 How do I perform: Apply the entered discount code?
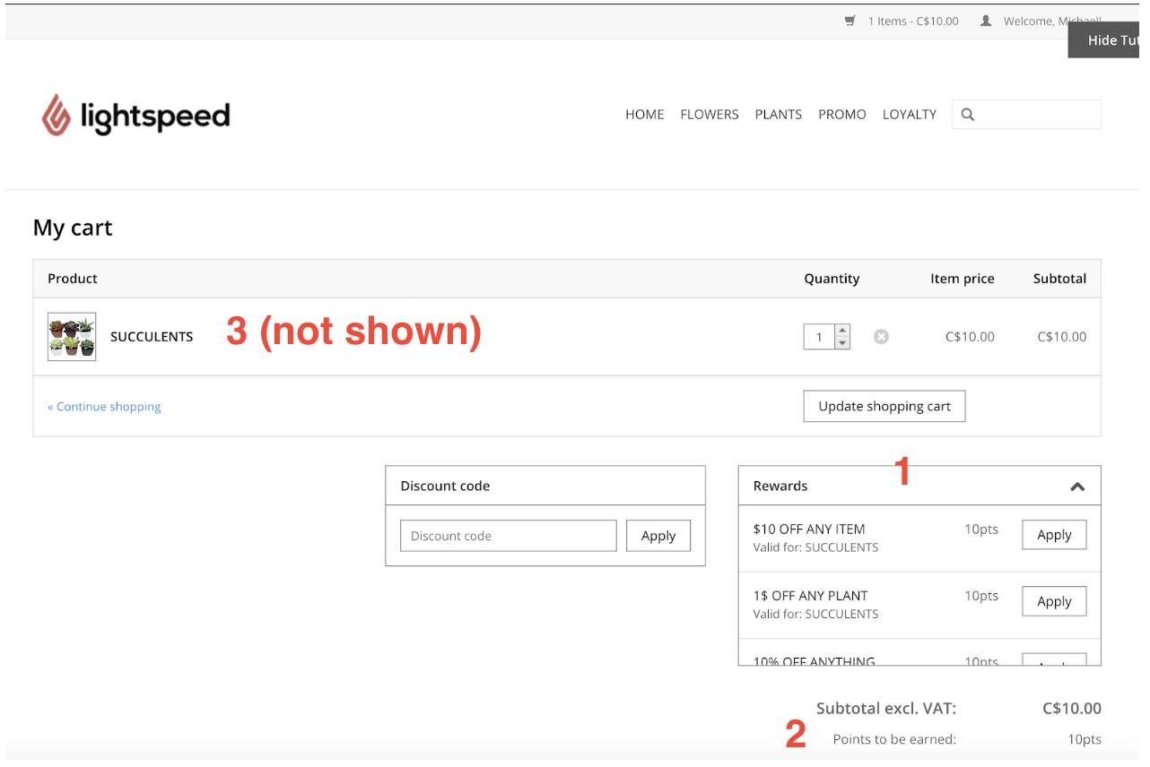(x=658, y=536)
